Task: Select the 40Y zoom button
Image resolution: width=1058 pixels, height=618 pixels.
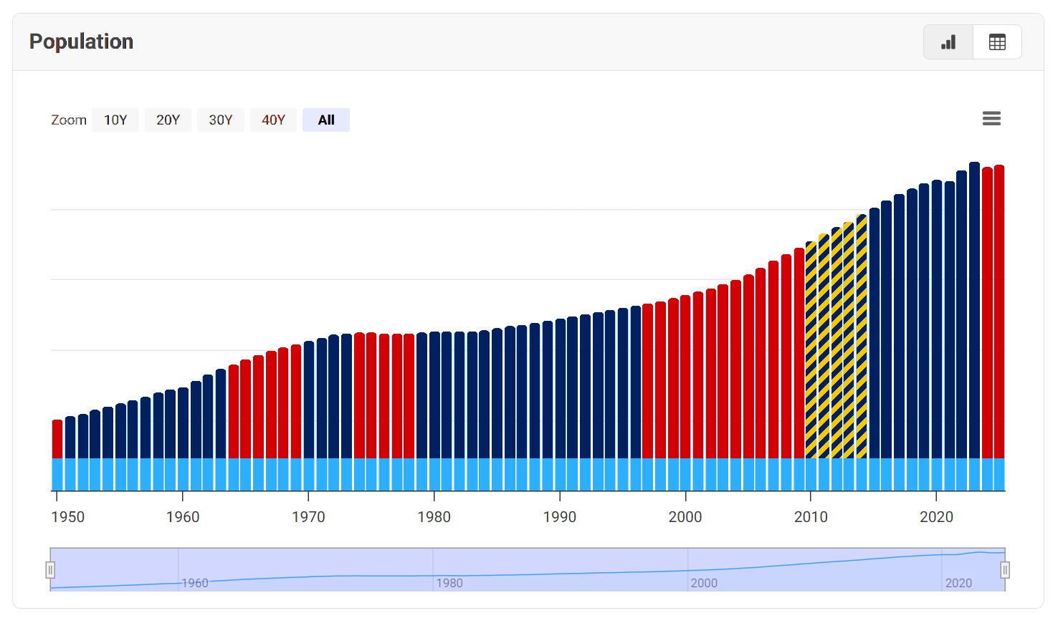Action: coord(273,120)
